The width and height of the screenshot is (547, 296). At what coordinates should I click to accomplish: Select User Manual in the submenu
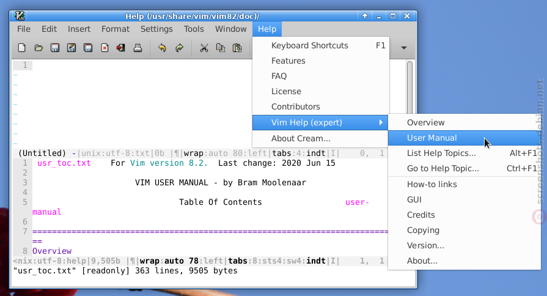464,138
